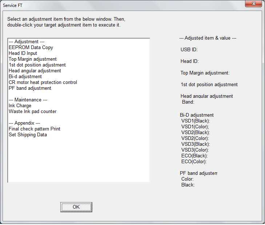Image resolution: width=265 pixels, height=225 pixels.
Task: Select EEPROM Data Copy item
Action: (31, 48)
